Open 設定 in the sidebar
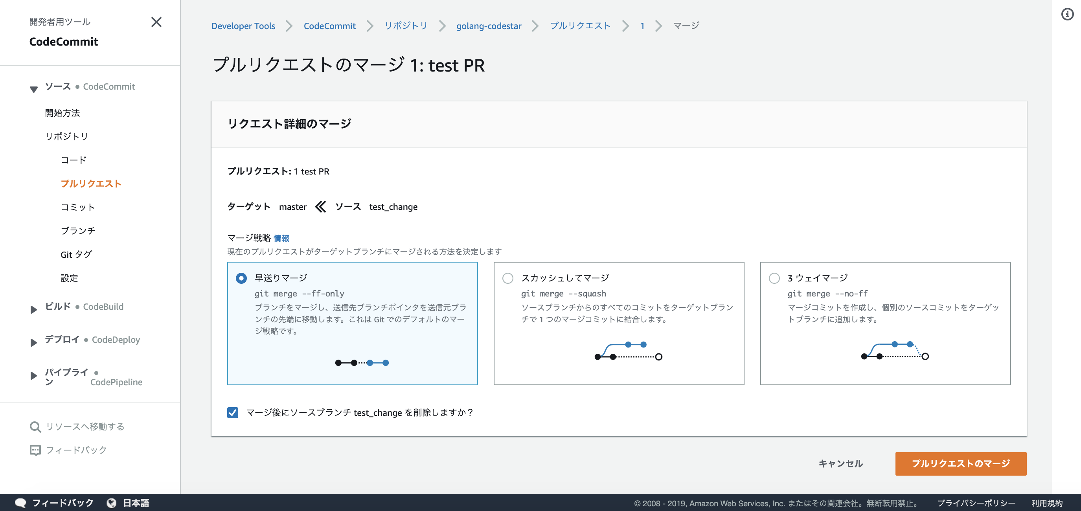Image resolution: width=1081 pixels, height=511 pixels. [x=69, y=278]
